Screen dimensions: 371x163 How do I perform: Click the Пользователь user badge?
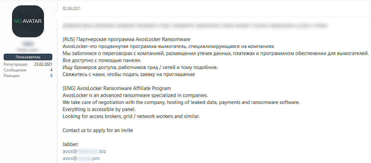pyautogui.click(x=28, y=57)
